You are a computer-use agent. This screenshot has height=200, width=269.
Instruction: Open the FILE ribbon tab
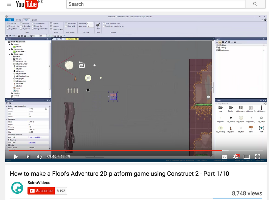click(x=10, y=20)
